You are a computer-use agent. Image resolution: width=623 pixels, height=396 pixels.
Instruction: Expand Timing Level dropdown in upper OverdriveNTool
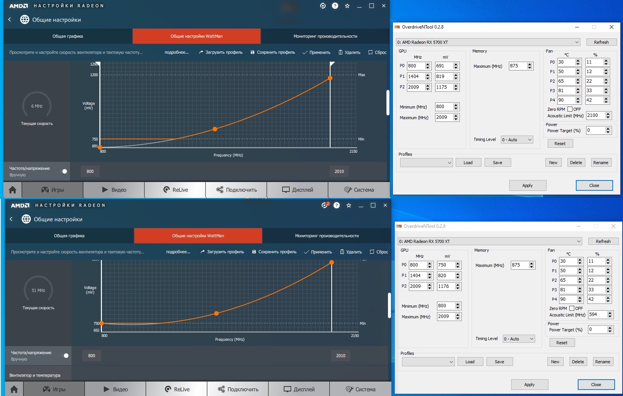(x=517, y=140)
